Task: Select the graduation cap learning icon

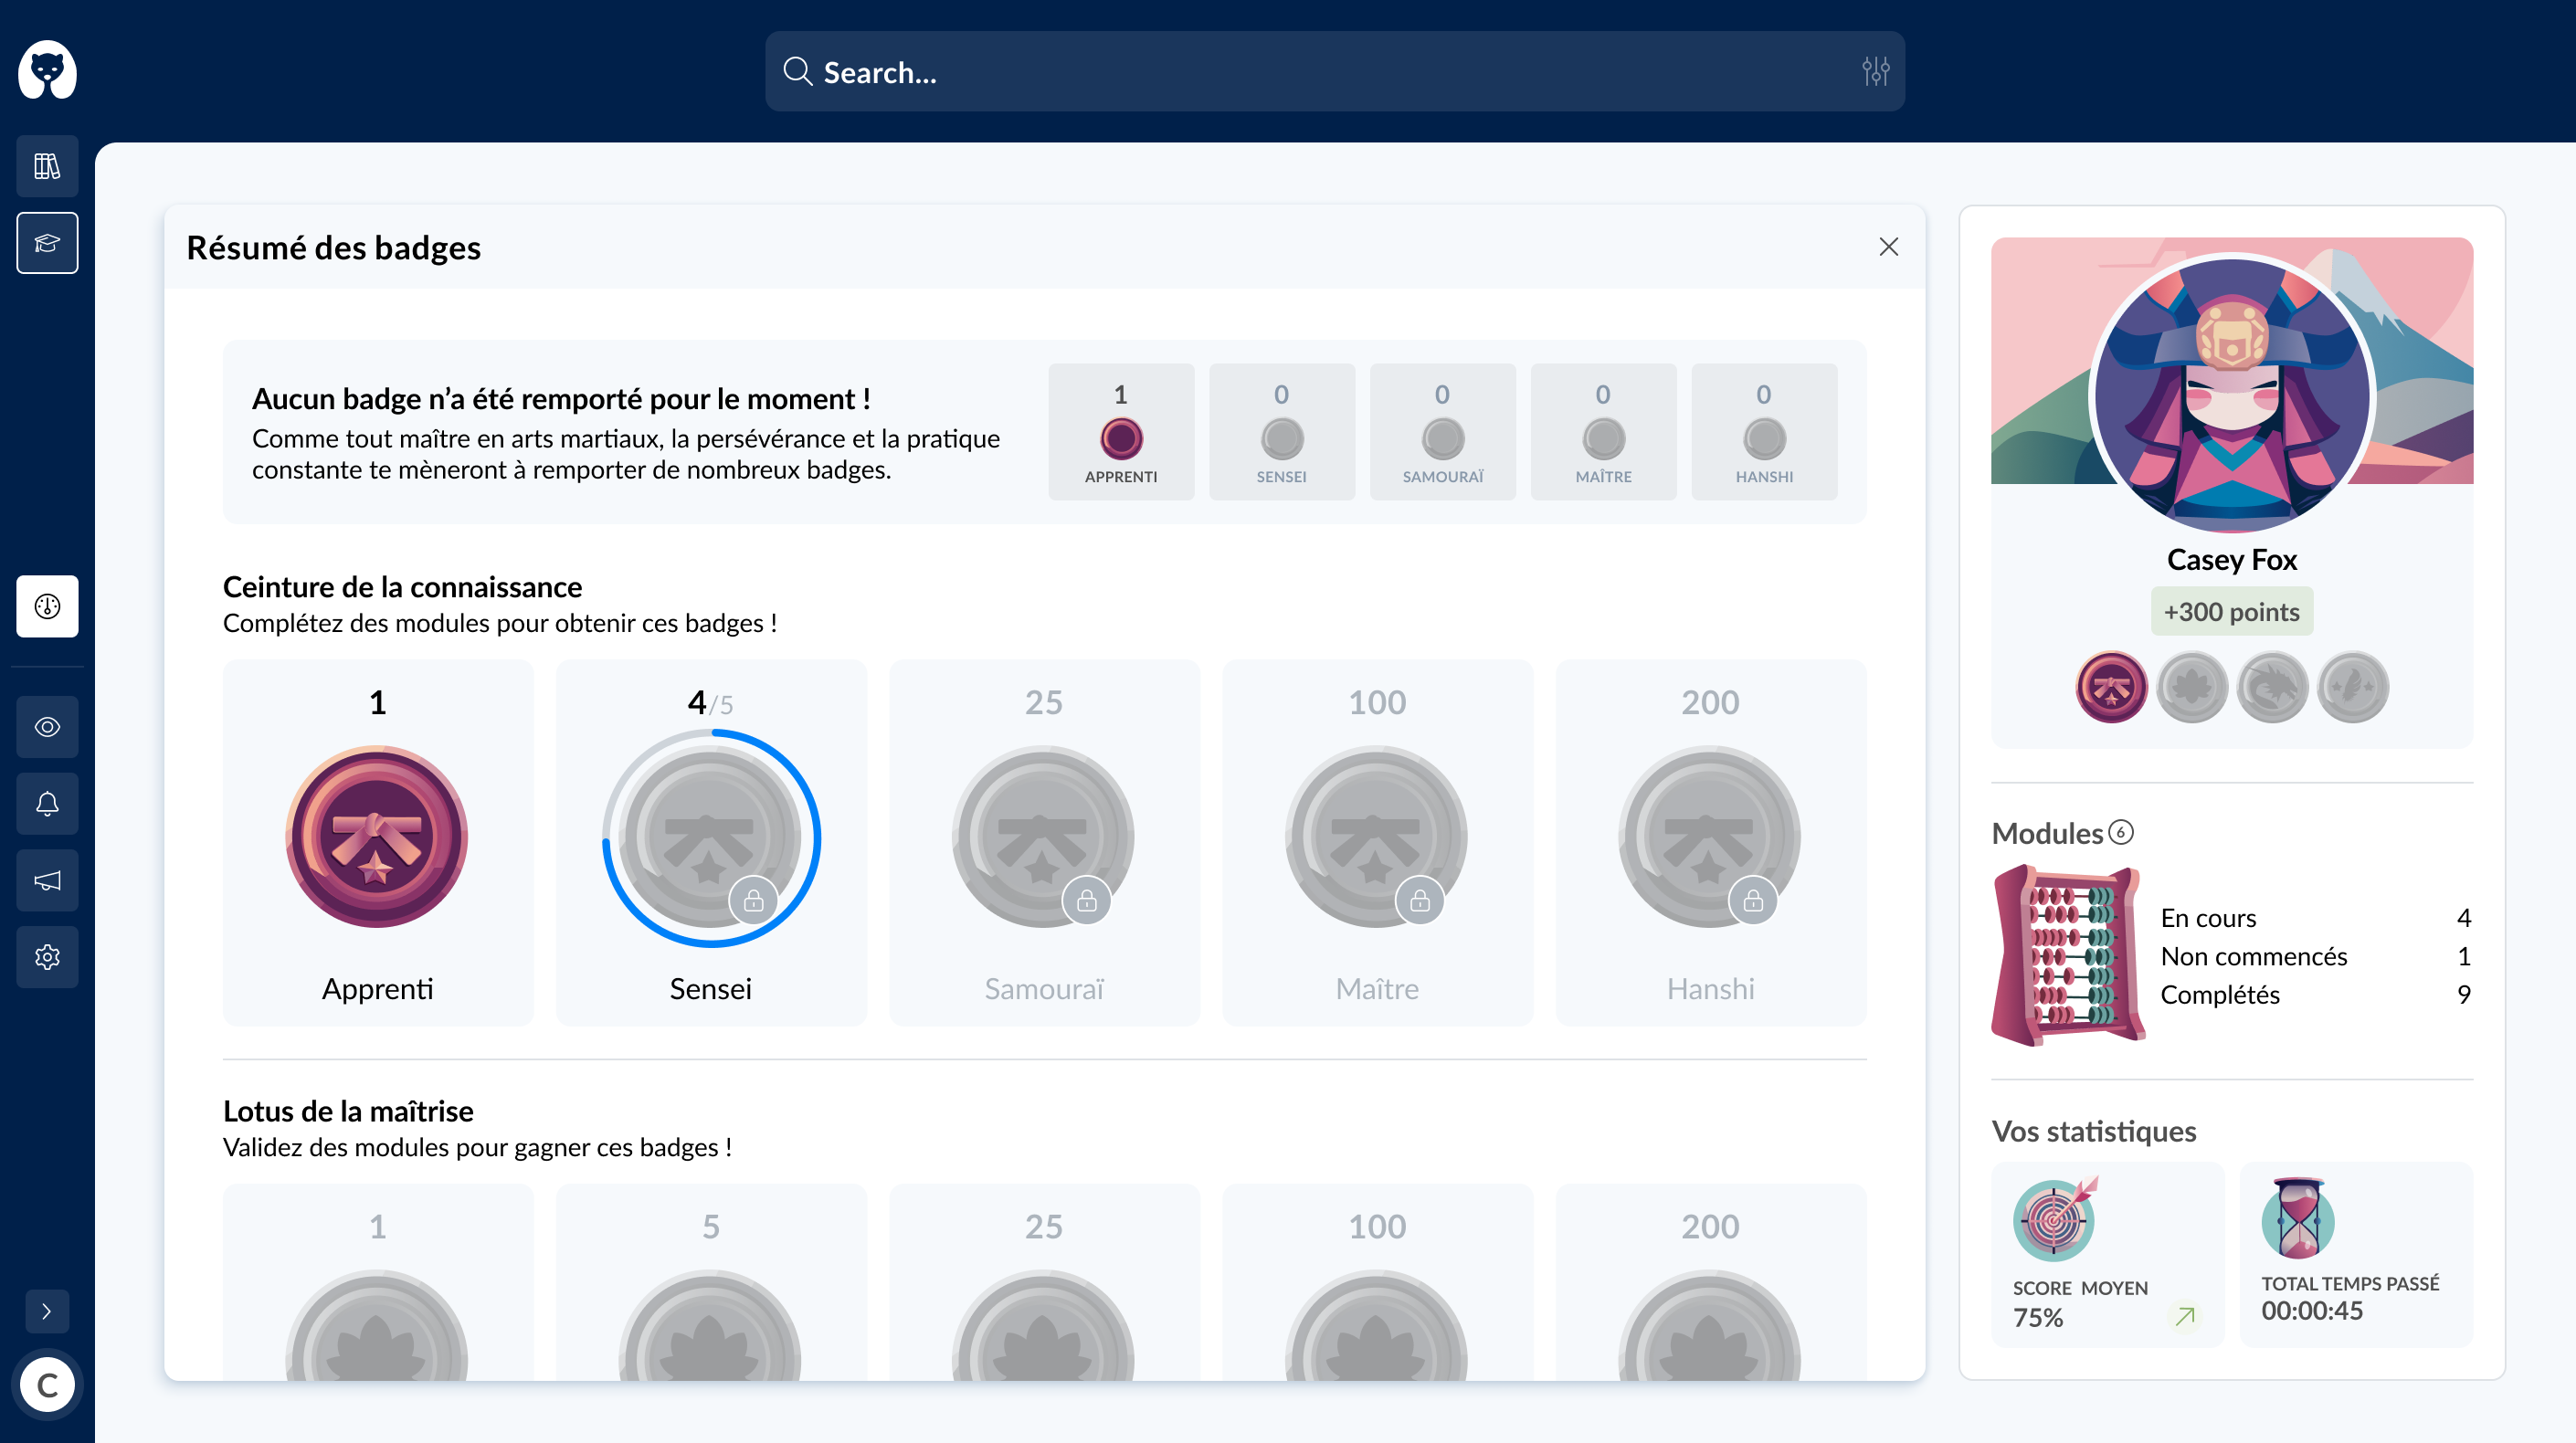Action: (x=47, y=243)
